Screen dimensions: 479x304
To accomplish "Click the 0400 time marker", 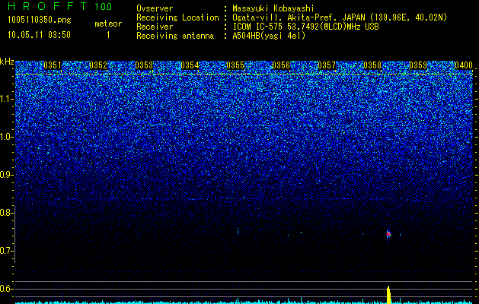I will coord(464,65).
